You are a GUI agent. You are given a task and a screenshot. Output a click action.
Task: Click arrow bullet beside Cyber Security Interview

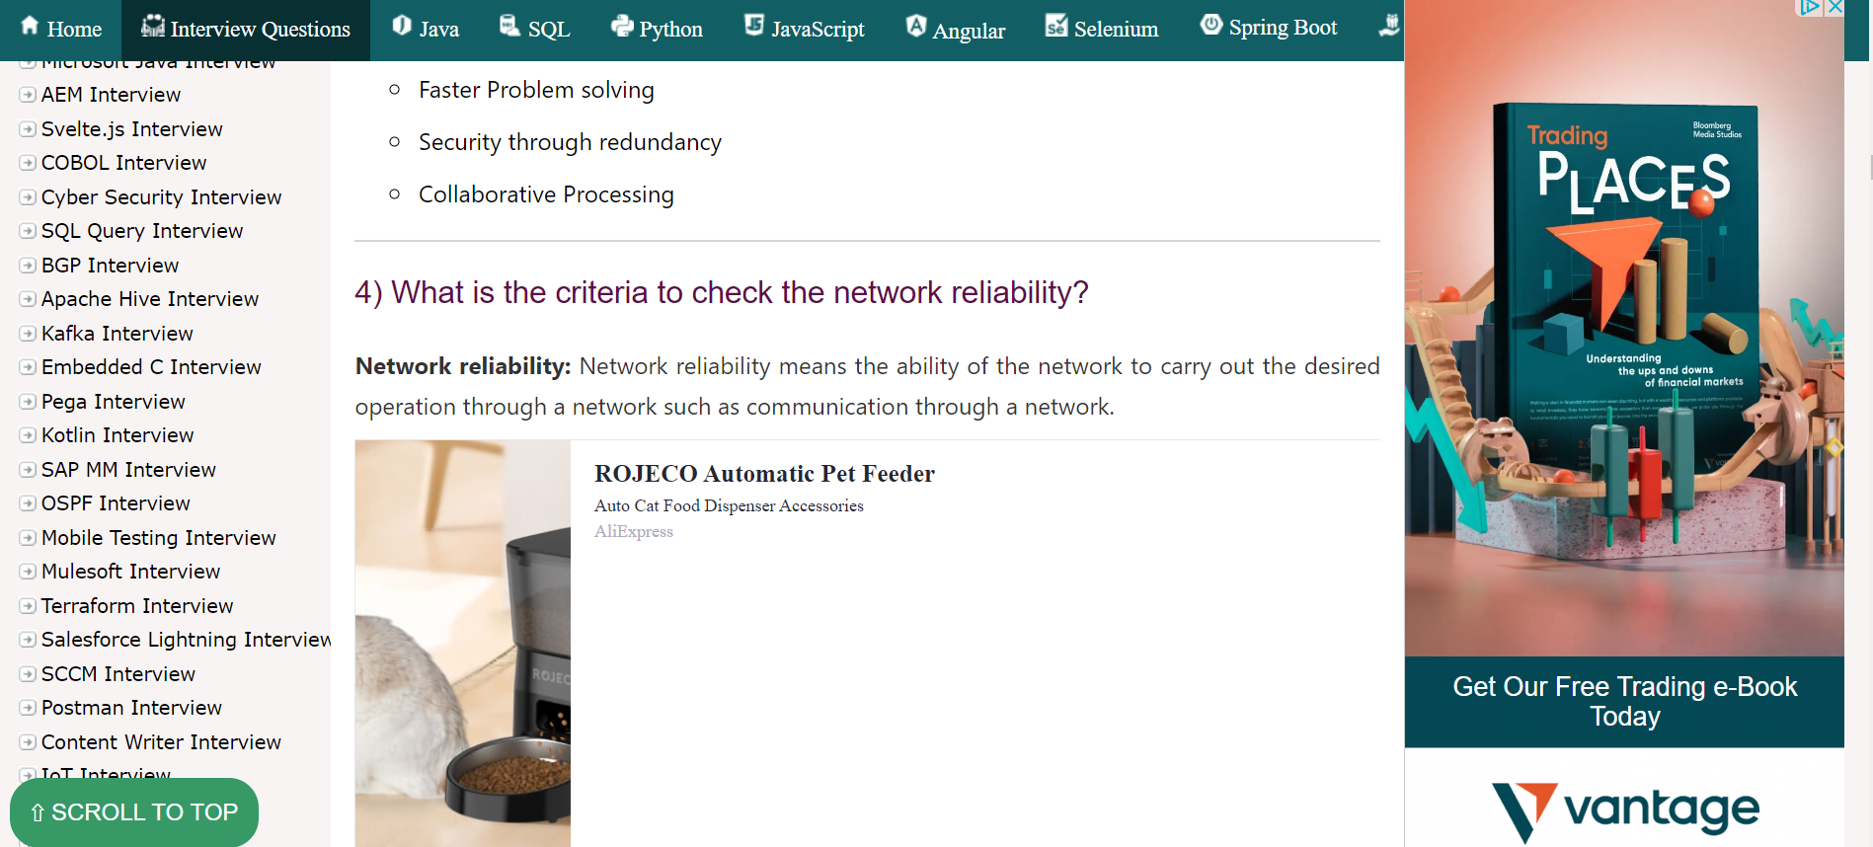pos(28,197)
